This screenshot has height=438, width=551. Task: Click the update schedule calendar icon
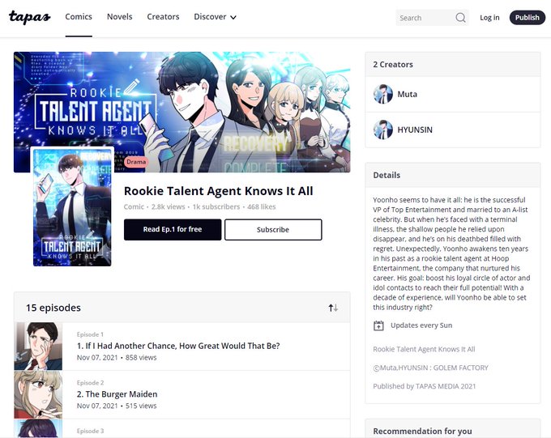[x=378, y=325]
